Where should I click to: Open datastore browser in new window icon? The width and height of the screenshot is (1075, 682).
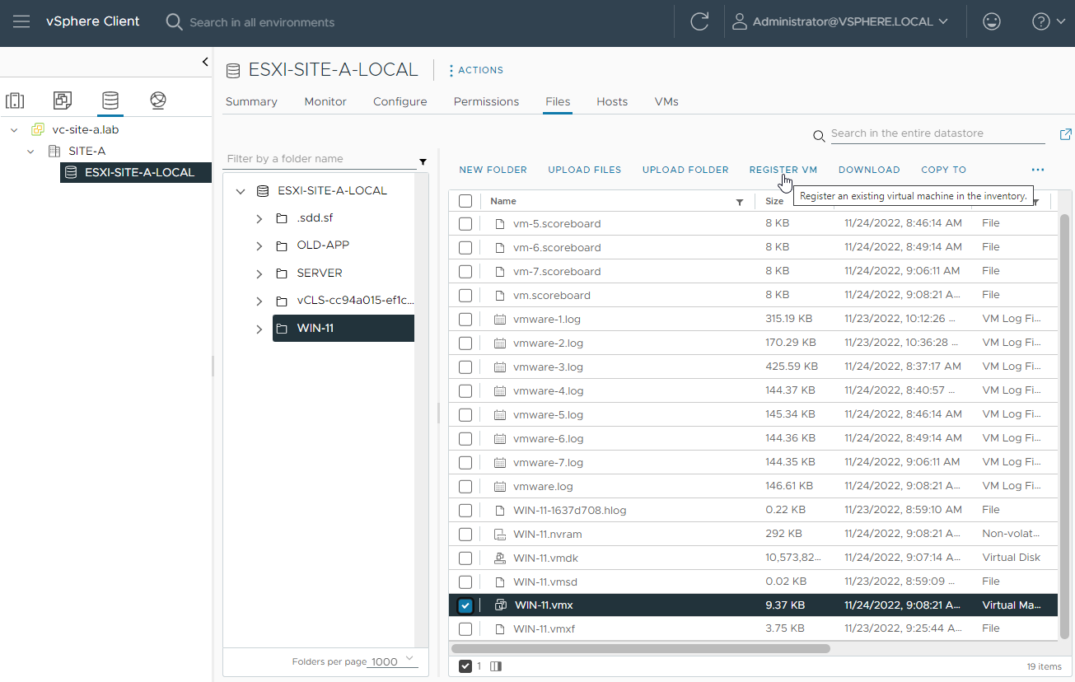[x=1066, y=134]
